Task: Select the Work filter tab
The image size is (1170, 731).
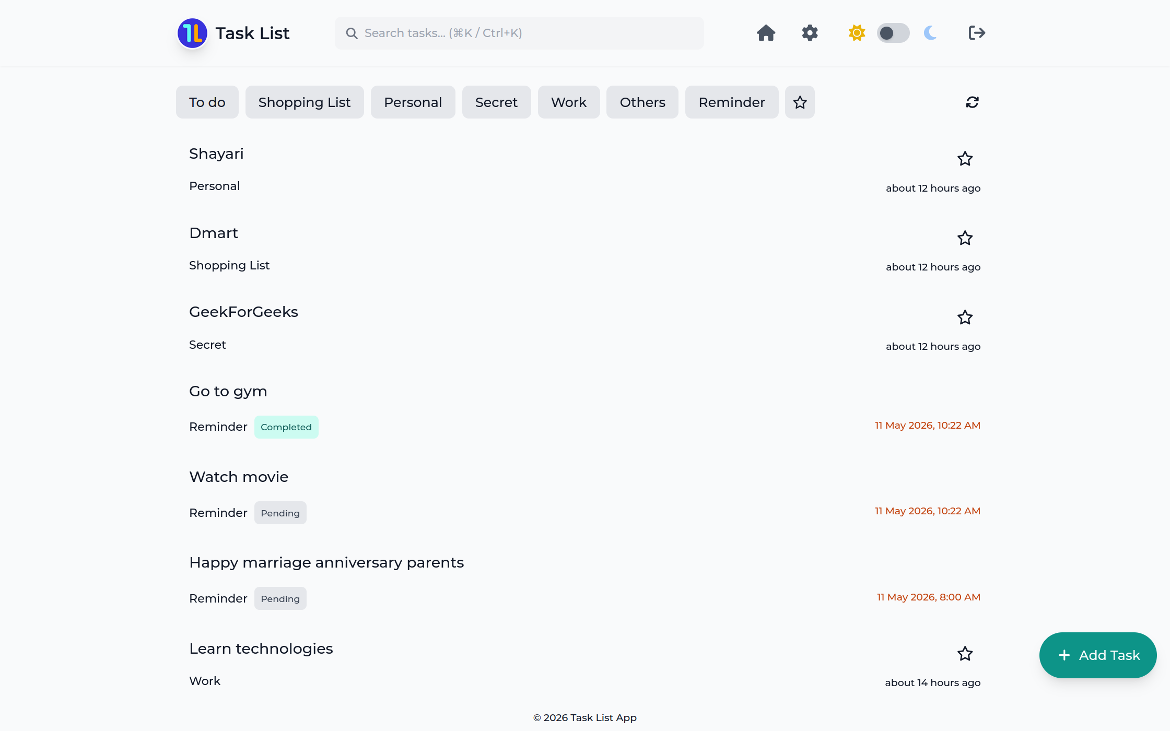Action: 569,102
